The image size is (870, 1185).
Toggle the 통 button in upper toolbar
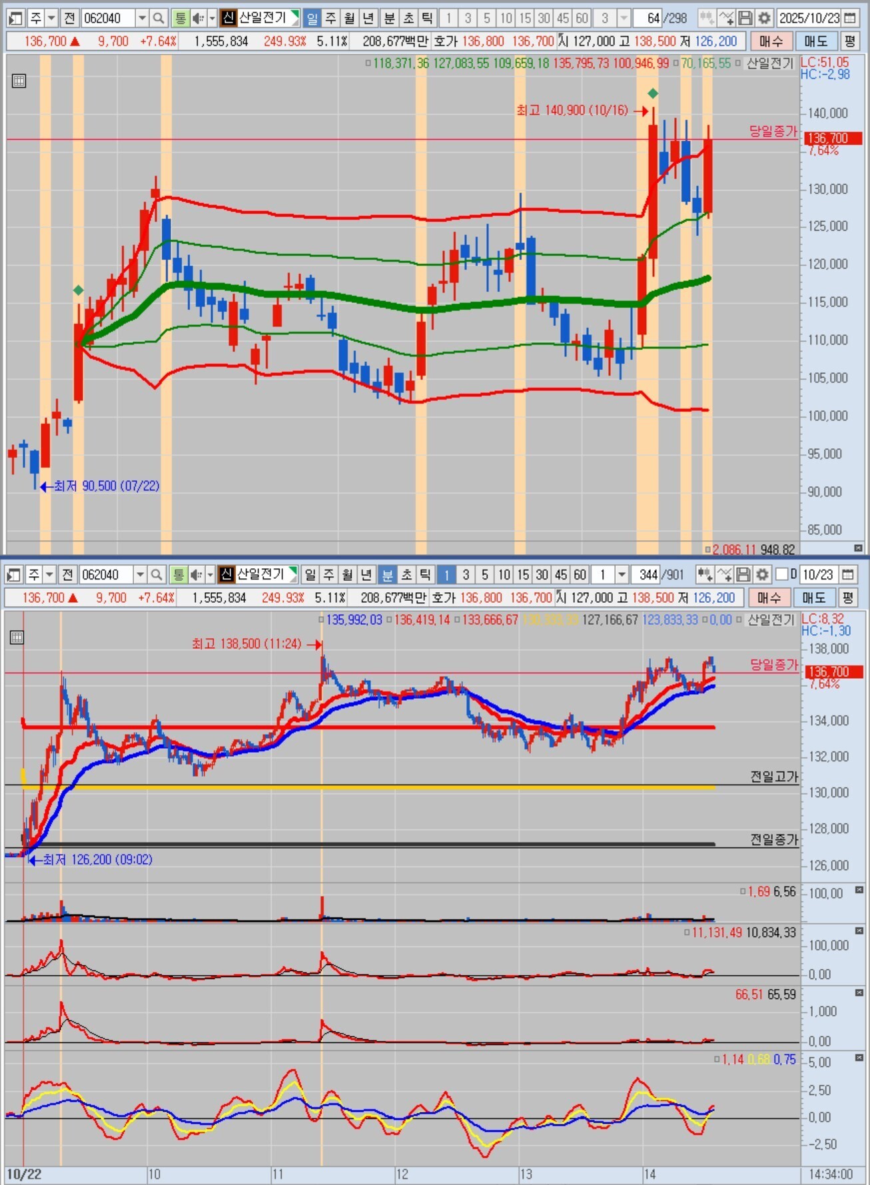click(x=180, y=18)
